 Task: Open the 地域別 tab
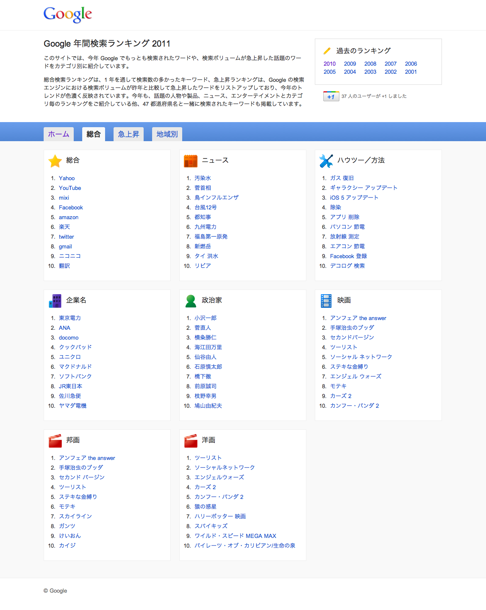pyautogui.click(x=167, y=134)
